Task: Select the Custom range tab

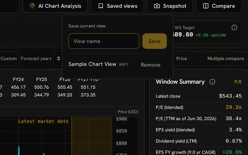Action: coord(9,59)
